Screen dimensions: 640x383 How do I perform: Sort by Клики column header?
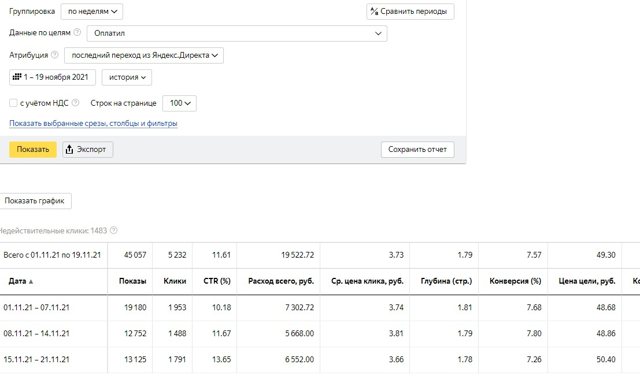175,281
